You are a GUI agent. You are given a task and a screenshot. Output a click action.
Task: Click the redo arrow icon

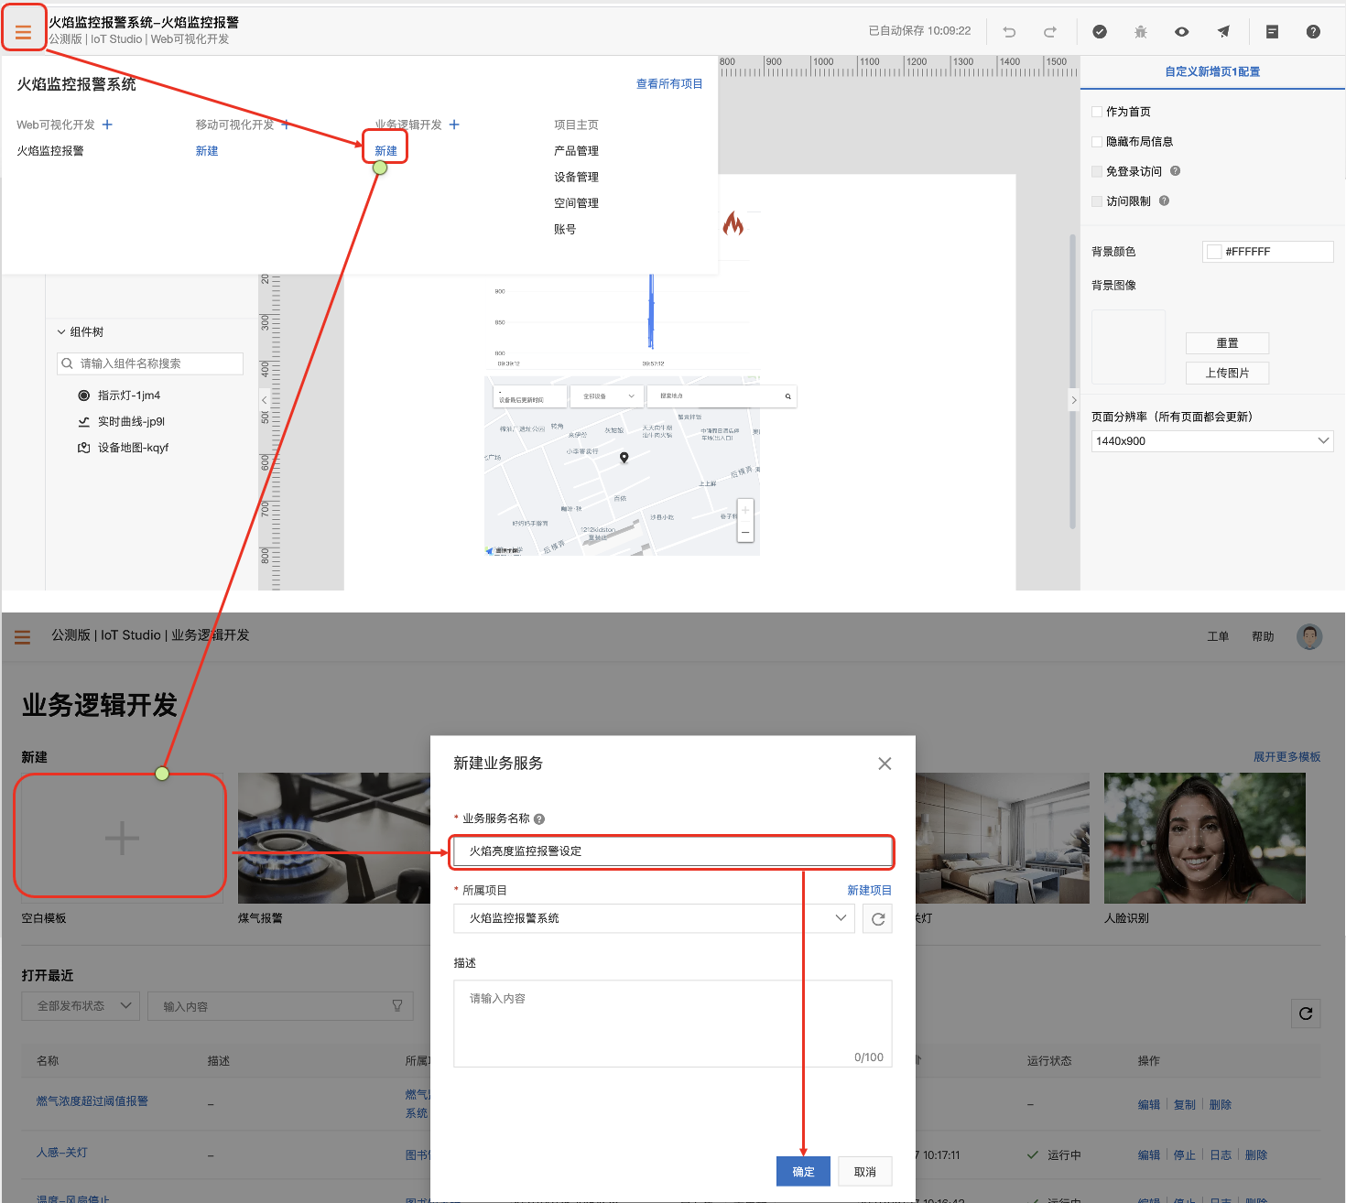click(x=1050, y=32)
